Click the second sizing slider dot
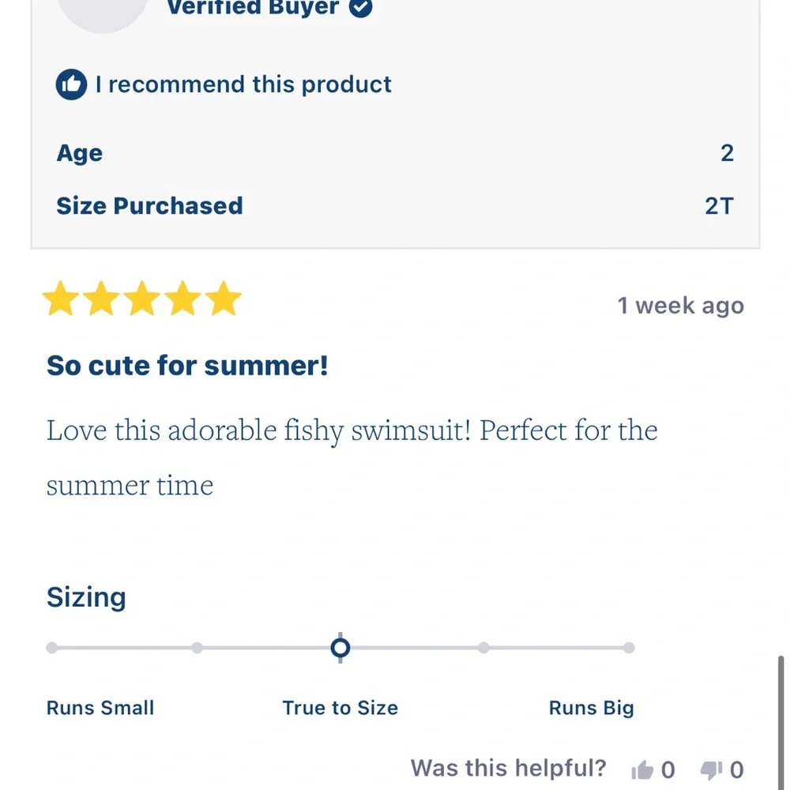Viewport: 790px width, 790px height. [x=197, y=648]
